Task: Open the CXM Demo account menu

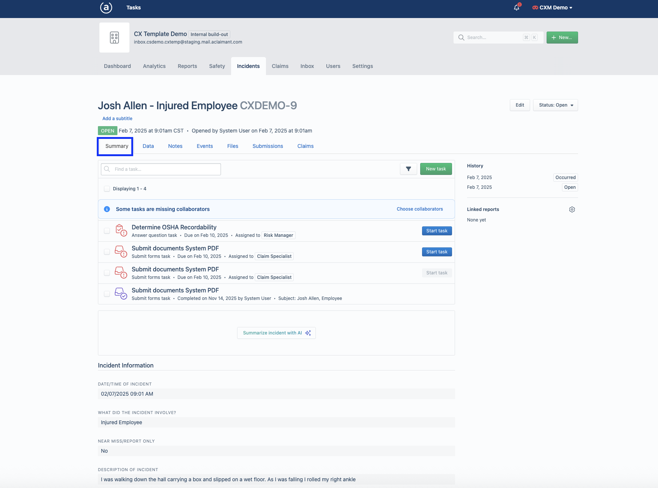Action: pos(552,8)
